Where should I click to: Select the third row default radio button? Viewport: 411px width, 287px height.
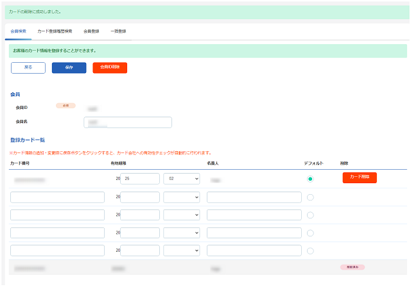[310, 215]
